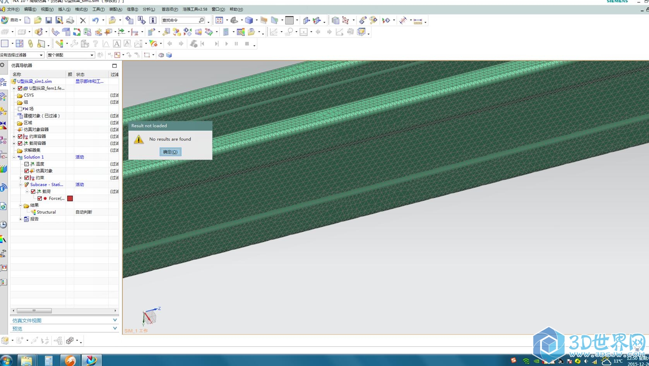The image size is (649, 366).
Task: Toggle the 仿真对象 checkbox under Solution 1
Action: pyautogui.click(x=27, y=171)
